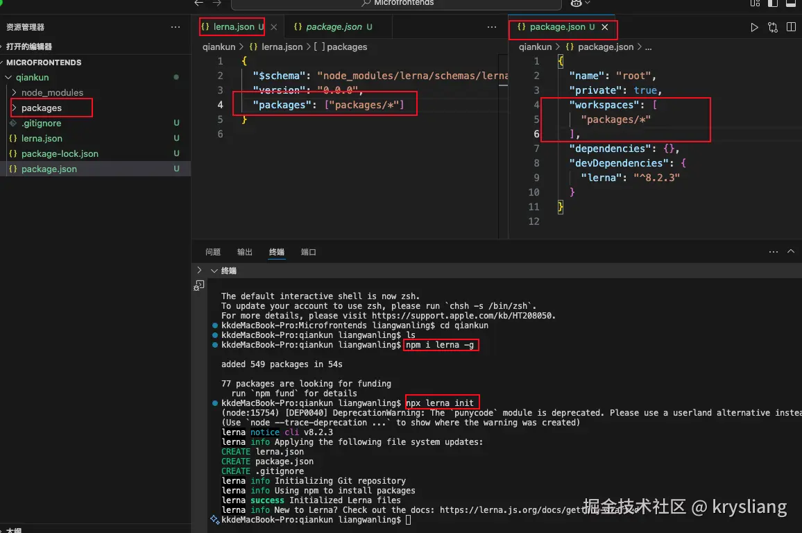Click qiankun in the package.json breadcrumb
The height and width of the screenshot is (533, 802).
pyautogui.click(x=535, y=47)
